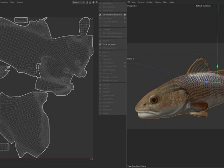The image size is (224, 168).
Task: Click the small rectangular UV island at top
Action: click(x=21, y=20)
